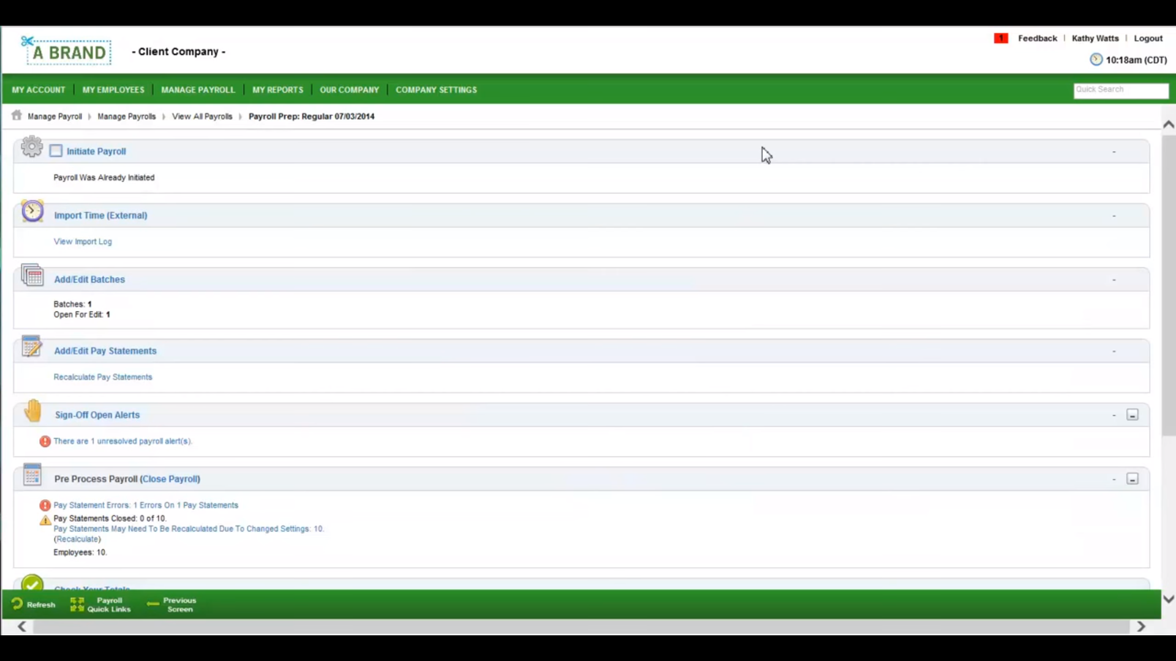1176x661 pixels.
Task: Click into the Quick Search field
Action: click(x=1120, y=90)
